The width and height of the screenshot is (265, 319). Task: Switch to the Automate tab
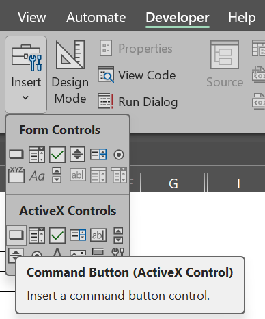point(96,18)
